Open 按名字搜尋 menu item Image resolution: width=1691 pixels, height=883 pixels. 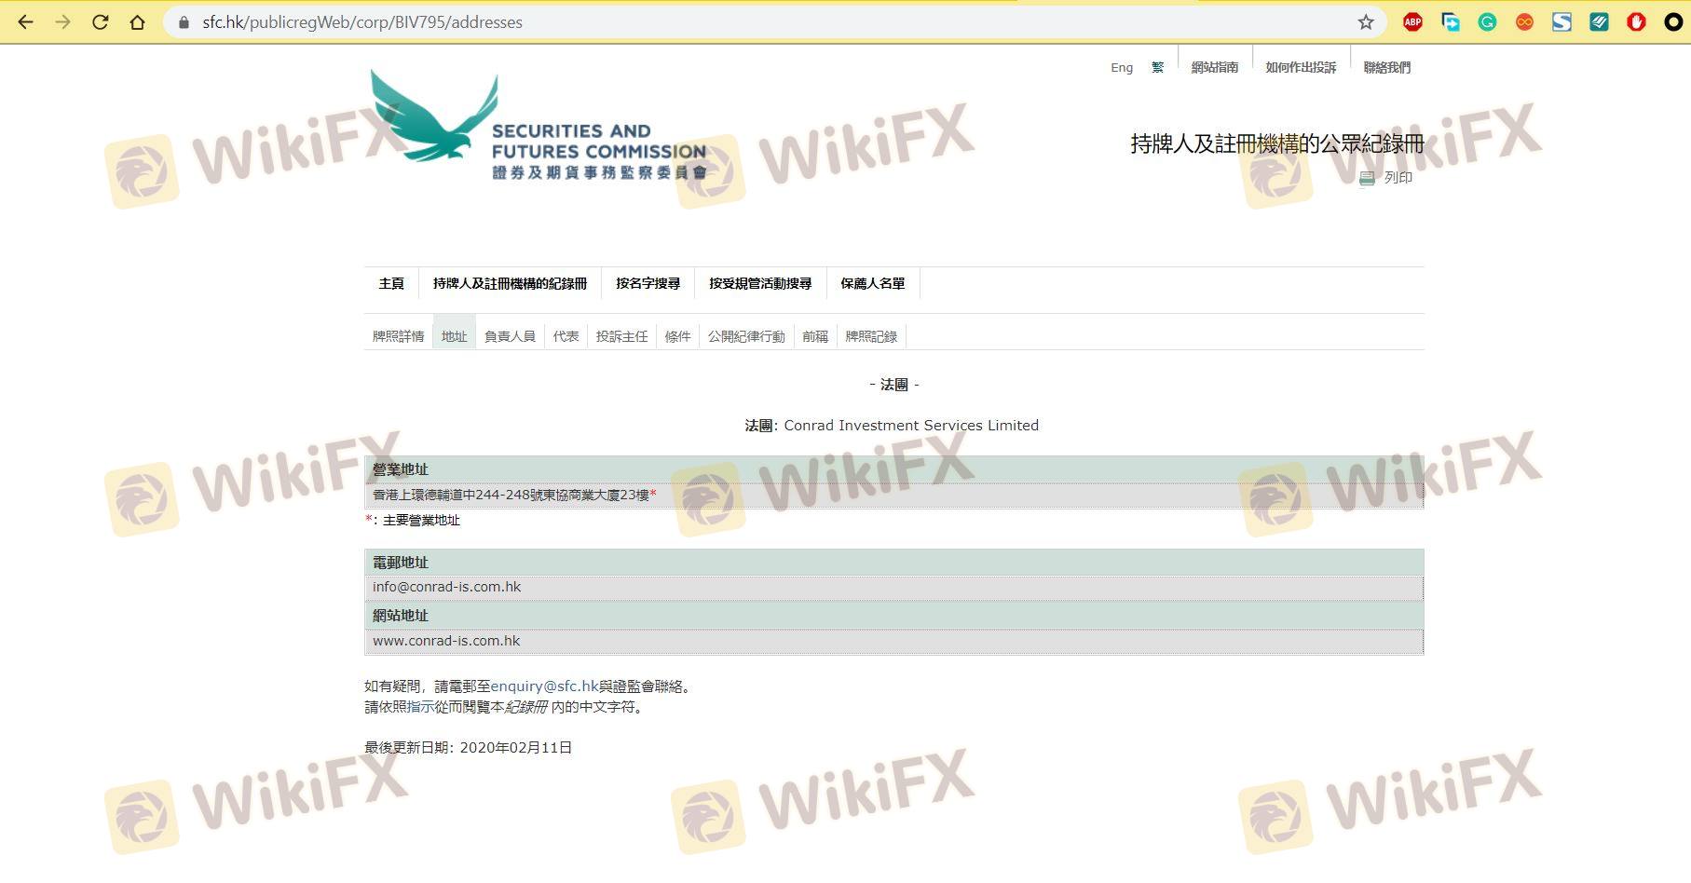(648, 283)
